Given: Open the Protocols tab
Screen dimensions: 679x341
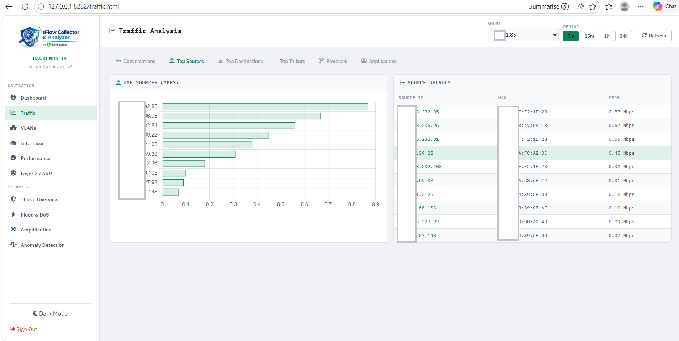Looking at the screenshot, I should [333, 61].
